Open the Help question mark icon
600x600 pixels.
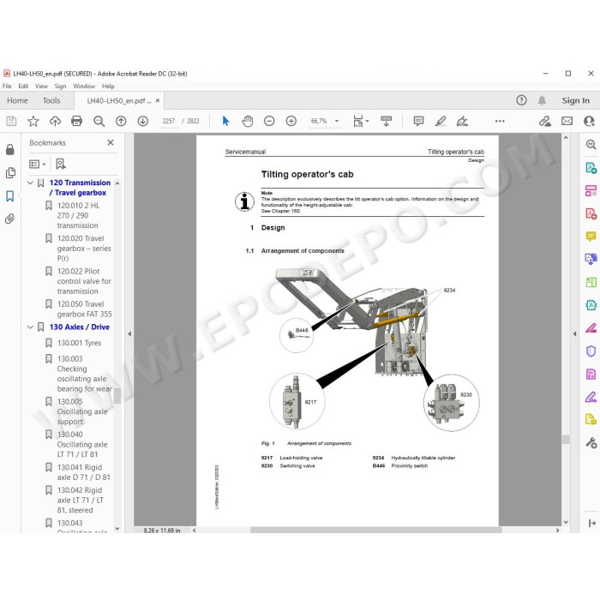[521, 100]
